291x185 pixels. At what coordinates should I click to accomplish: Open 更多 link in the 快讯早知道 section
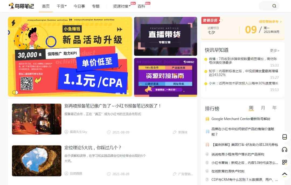274,50
